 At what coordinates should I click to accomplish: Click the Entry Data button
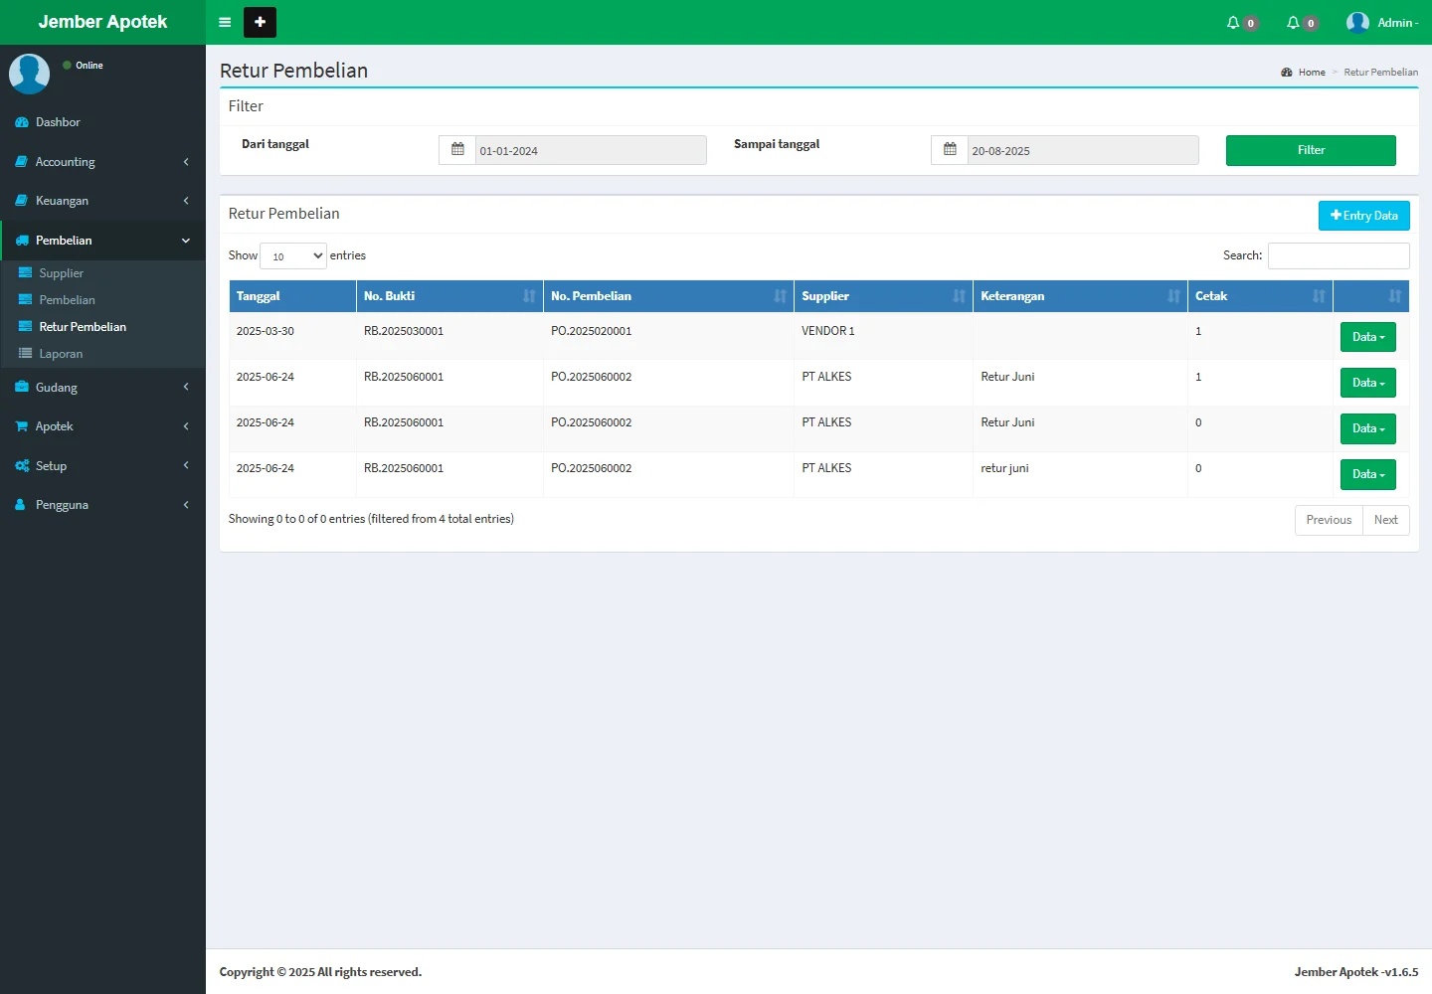(x=1363, y=216)
